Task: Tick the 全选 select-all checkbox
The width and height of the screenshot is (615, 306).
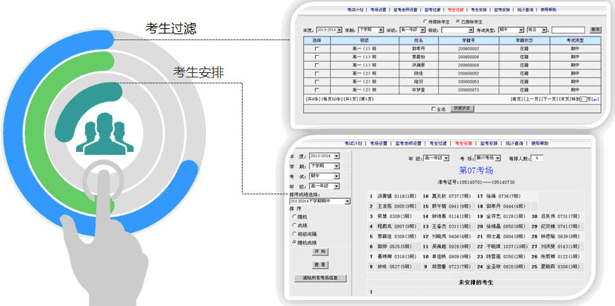Action: (x=434, y=109)
